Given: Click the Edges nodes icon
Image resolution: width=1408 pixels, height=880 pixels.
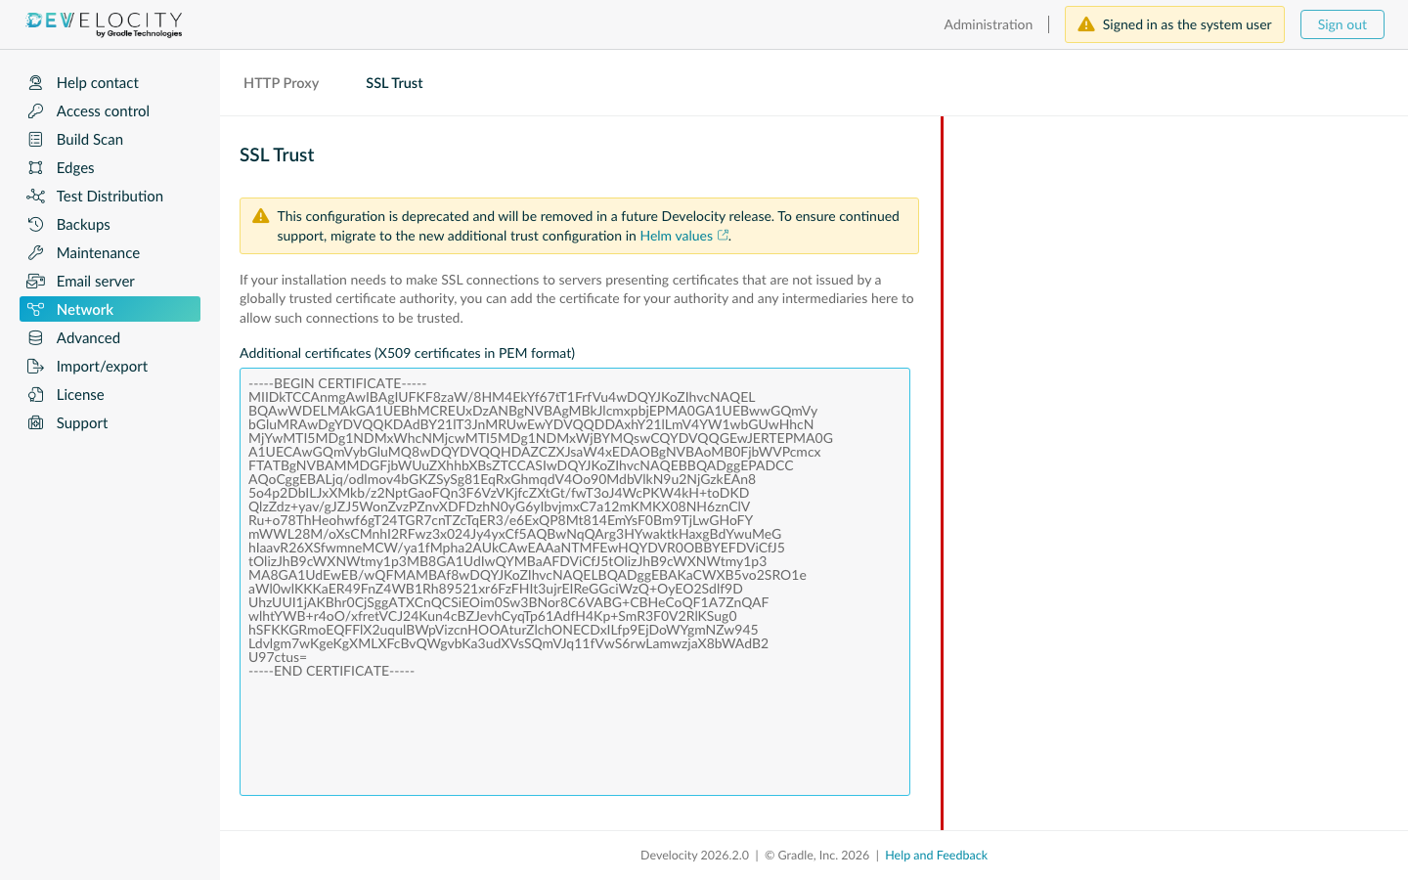Looking at the screenshot, I should click(36, 168).
